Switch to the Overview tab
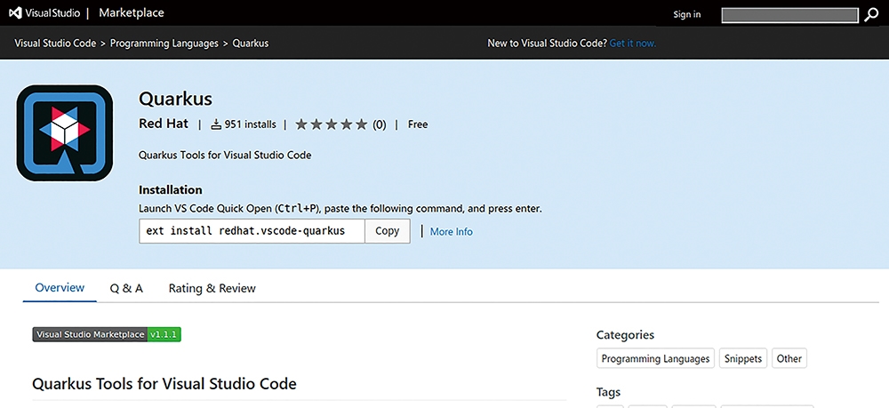 (60, 288)
